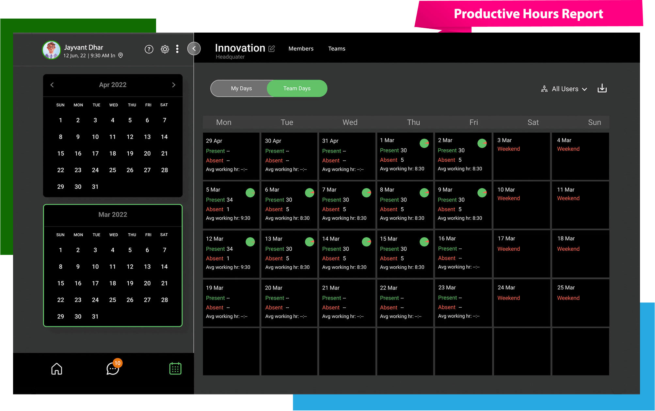Toggle to Team Days view
This screenshot has width=655, height=411.
(x=296, y=88)
